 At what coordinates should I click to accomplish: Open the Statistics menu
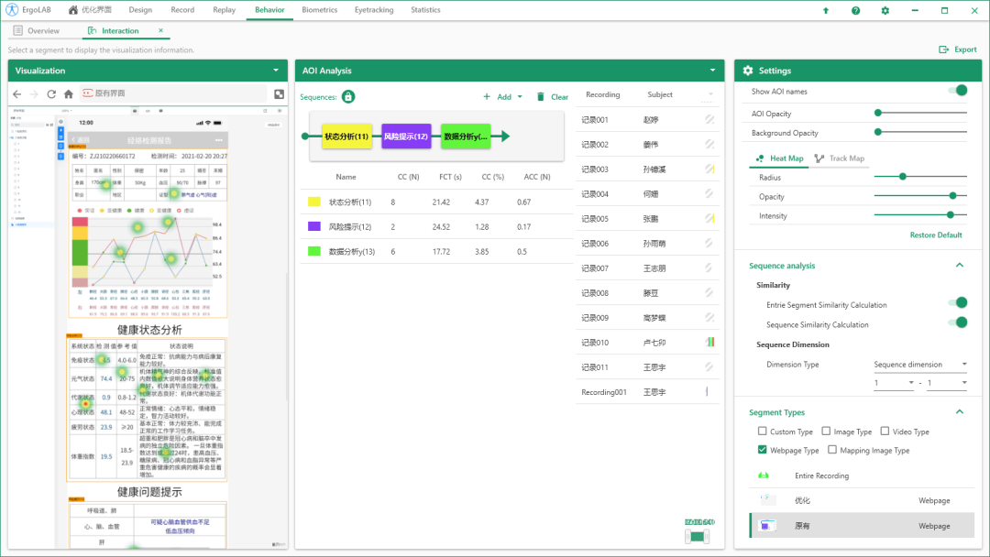425,10
